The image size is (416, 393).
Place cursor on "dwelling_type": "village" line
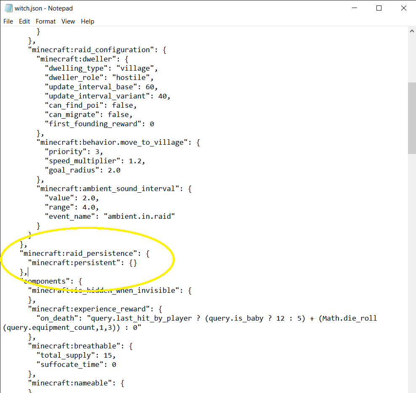(x=101, y=69)
